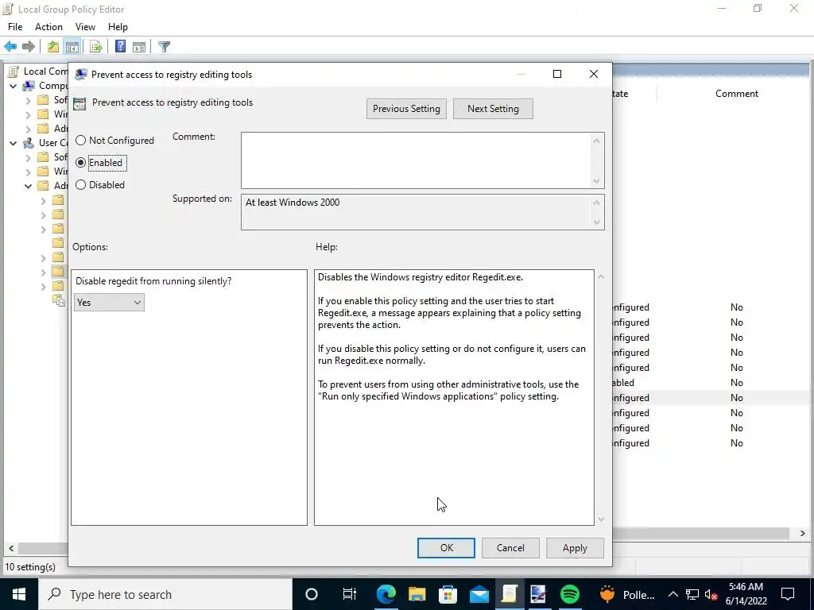This screenshot has height=610, width=814.
Task: Click the "At least Windows 2000" text
Action: pos(293,203)
